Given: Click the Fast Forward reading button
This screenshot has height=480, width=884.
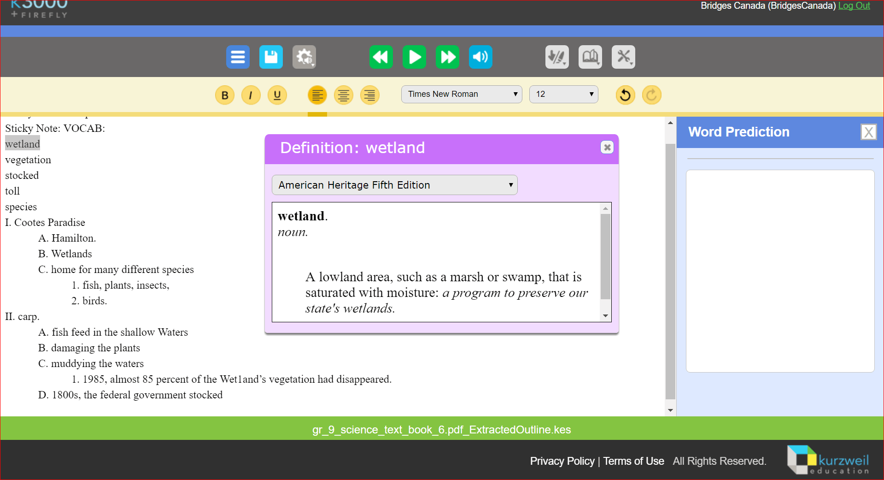Looking at the screenshot, I should (x=447, y=57).
